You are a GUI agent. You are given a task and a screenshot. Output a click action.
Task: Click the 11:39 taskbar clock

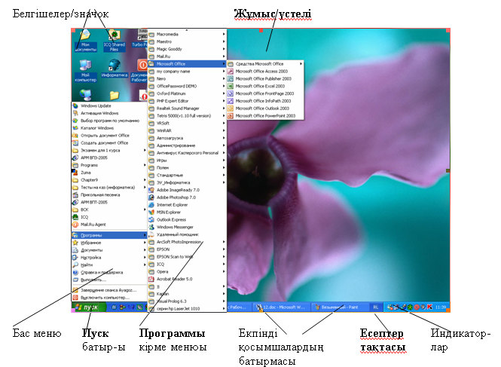(x=441, y=307)
